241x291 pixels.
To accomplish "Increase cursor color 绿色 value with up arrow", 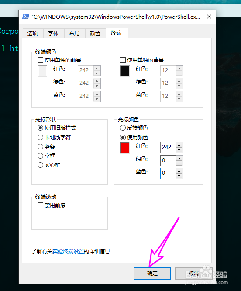I will [x=179, y=158].
